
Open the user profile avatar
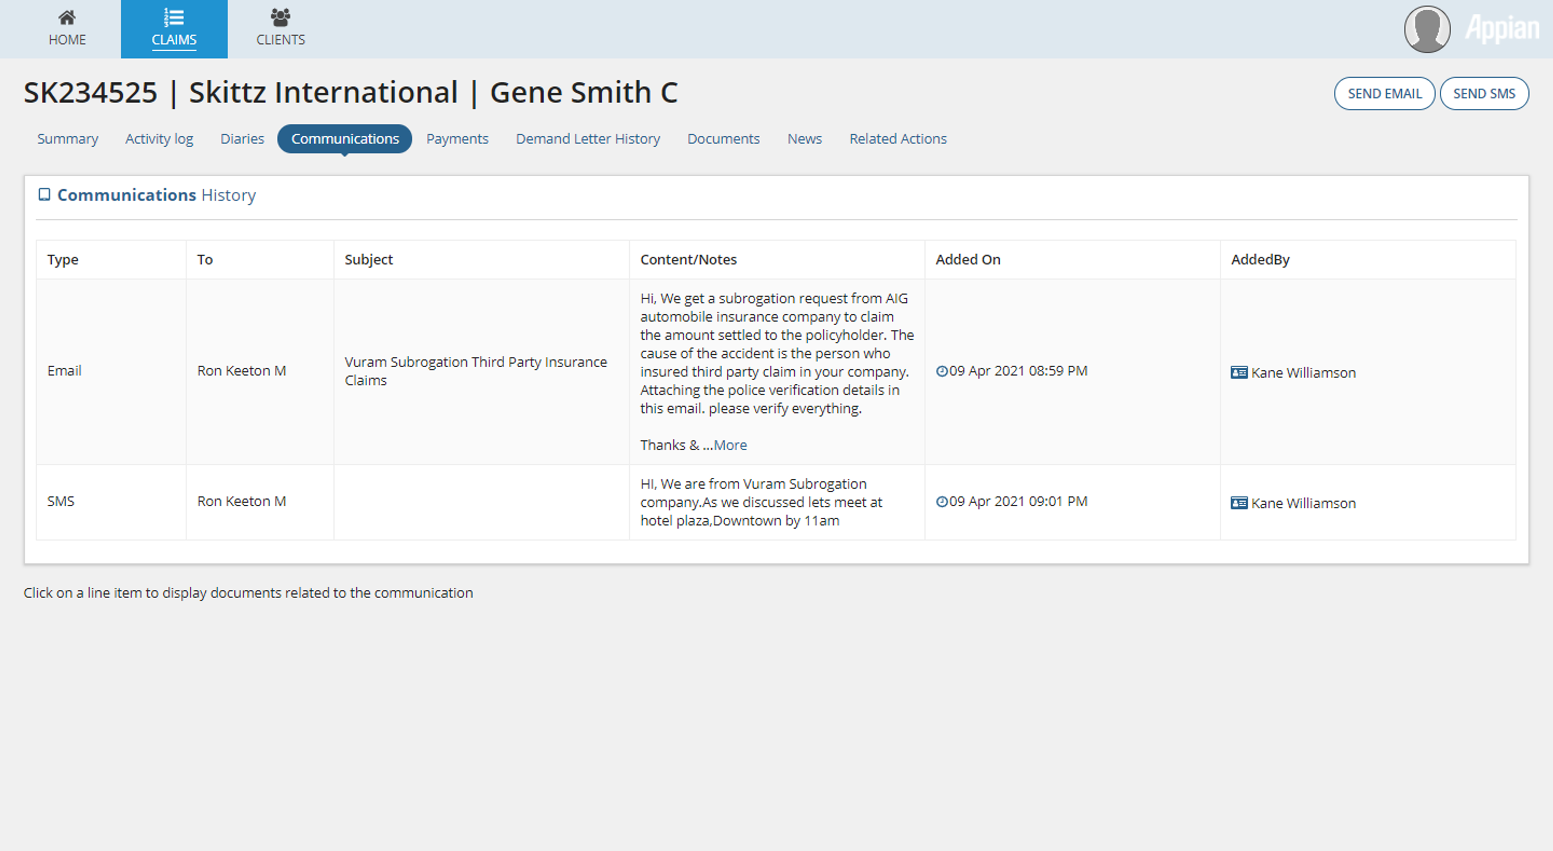click(1427, 29)
